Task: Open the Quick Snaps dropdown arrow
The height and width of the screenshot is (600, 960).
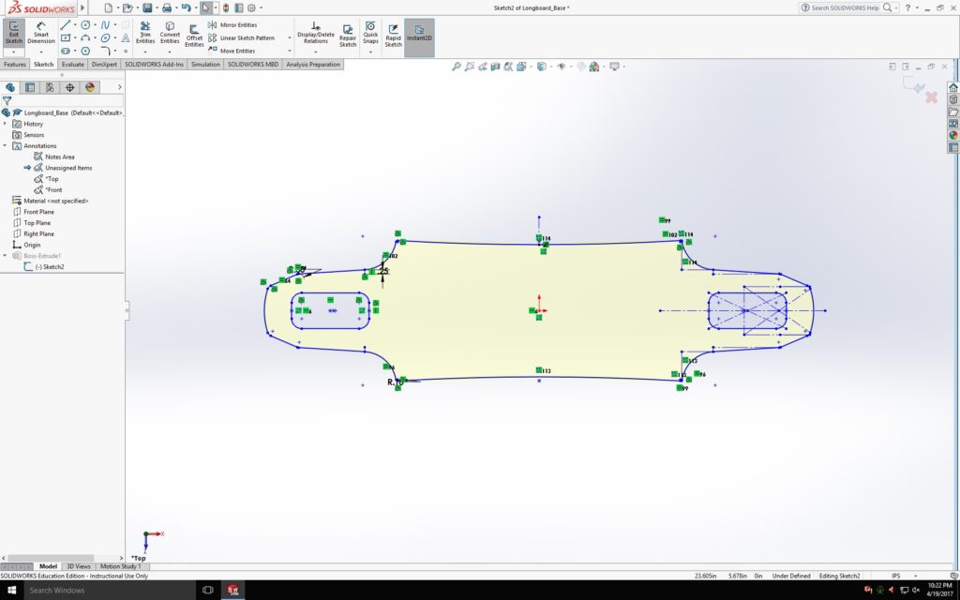Action: (x=370, y=52)
